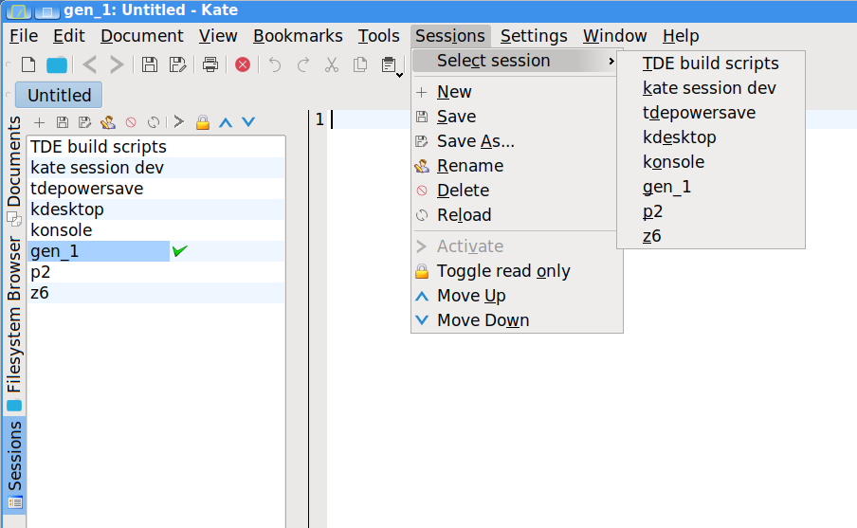The height and width of the screenshot is (528, 857).
Task: Click the Redo toolbar icon
Action: [x=303, y=65]
